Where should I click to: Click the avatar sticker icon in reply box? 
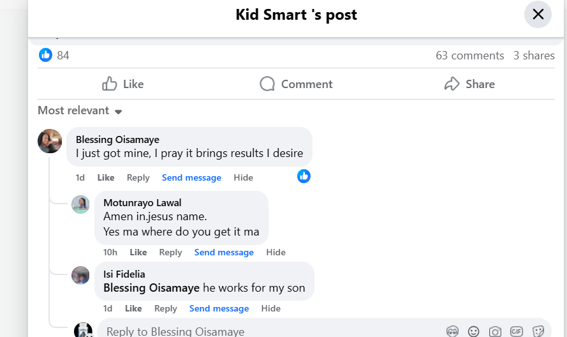(452, 331)
